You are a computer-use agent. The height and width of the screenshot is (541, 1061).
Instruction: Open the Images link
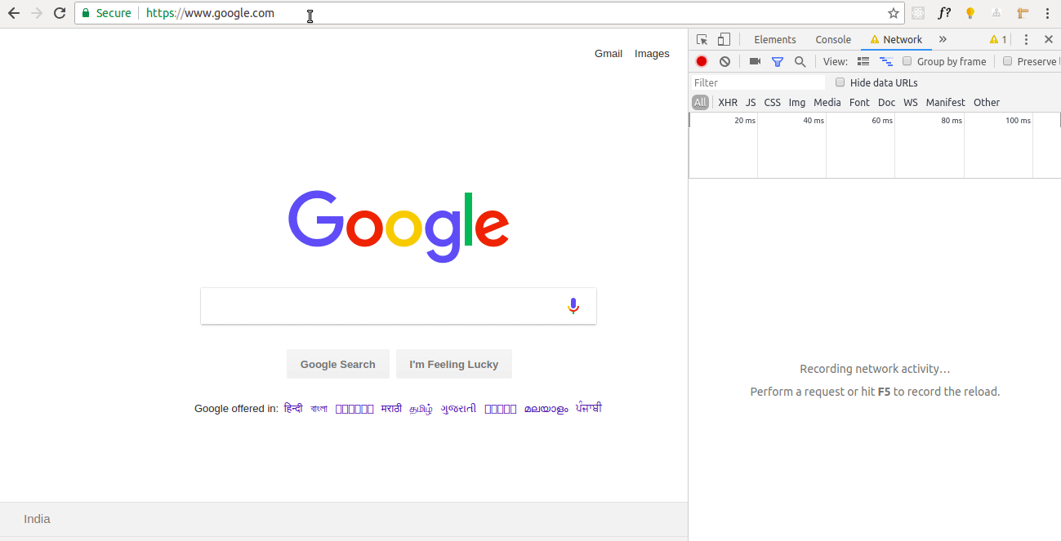[652, 54]
